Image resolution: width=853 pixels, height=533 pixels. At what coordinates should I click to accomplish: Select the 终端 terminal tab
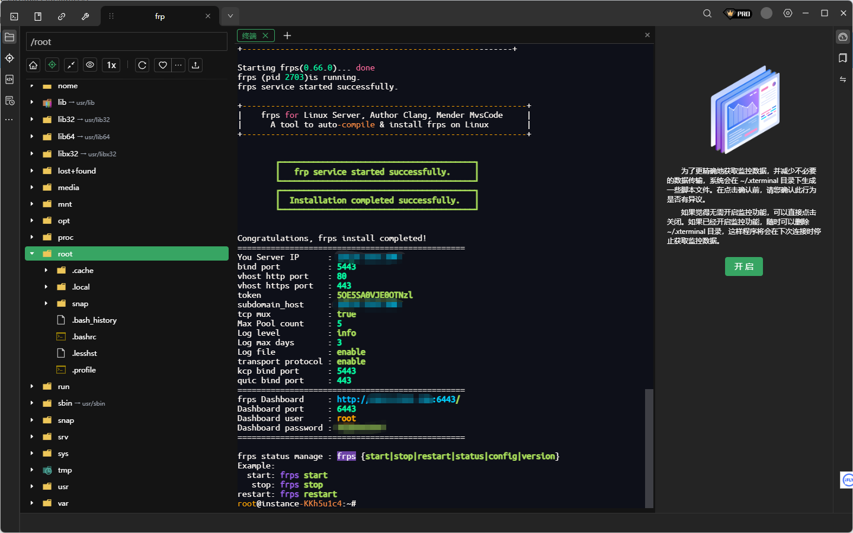(249, 36)
